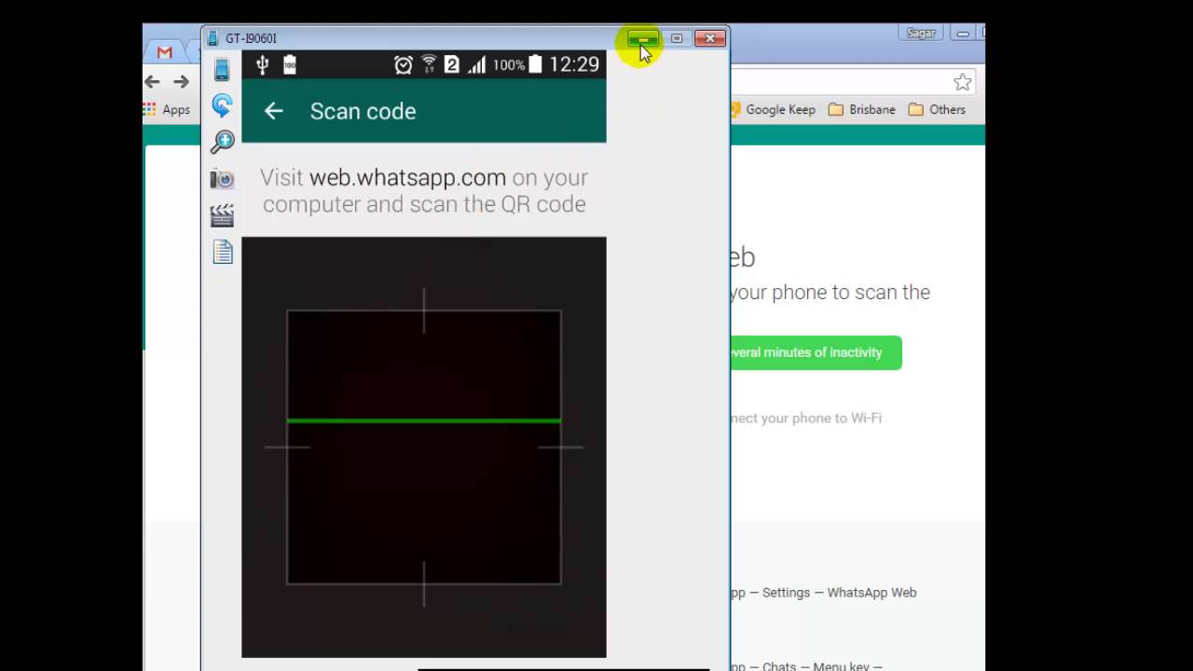This screenshot has width=1193, height=671.
Task: Take a screenshot with the camera icon
Action: (222, 179)
